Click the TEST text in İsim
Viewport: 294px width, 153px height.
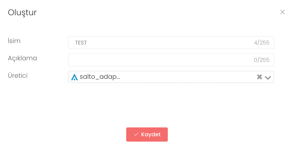(81, 43)
